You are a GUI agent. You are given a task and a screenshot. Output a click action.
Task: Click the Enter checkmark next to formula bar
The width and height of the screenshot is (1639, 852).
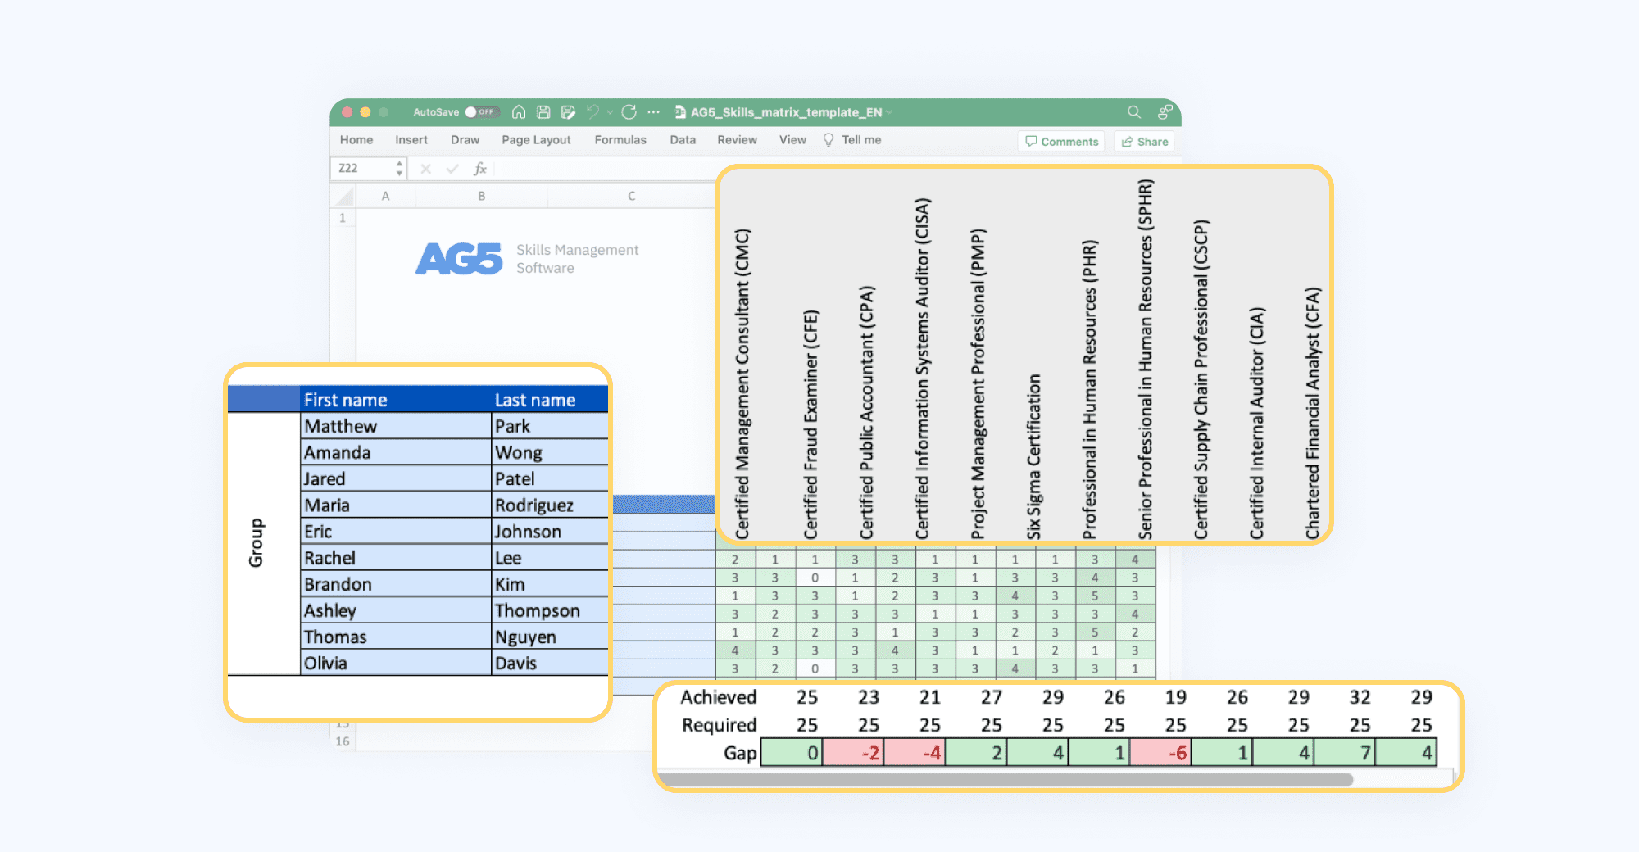[x=452, y=168]
